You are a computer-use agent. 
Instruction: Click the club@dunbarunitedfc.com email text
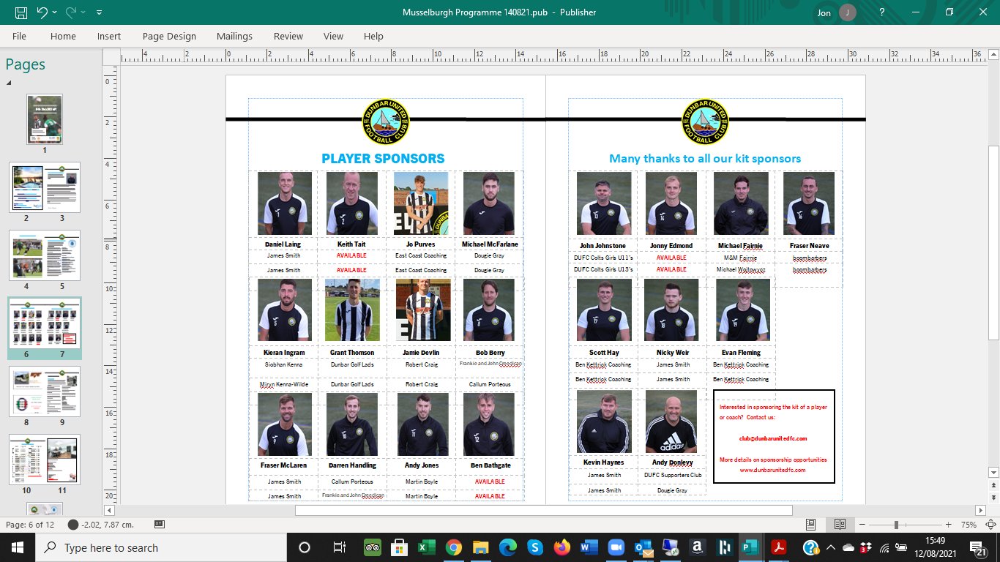tap(773, 438)
